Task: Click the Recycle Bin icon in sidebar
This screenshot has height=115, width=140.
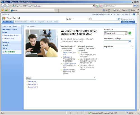Action: (x=4, y=52)
